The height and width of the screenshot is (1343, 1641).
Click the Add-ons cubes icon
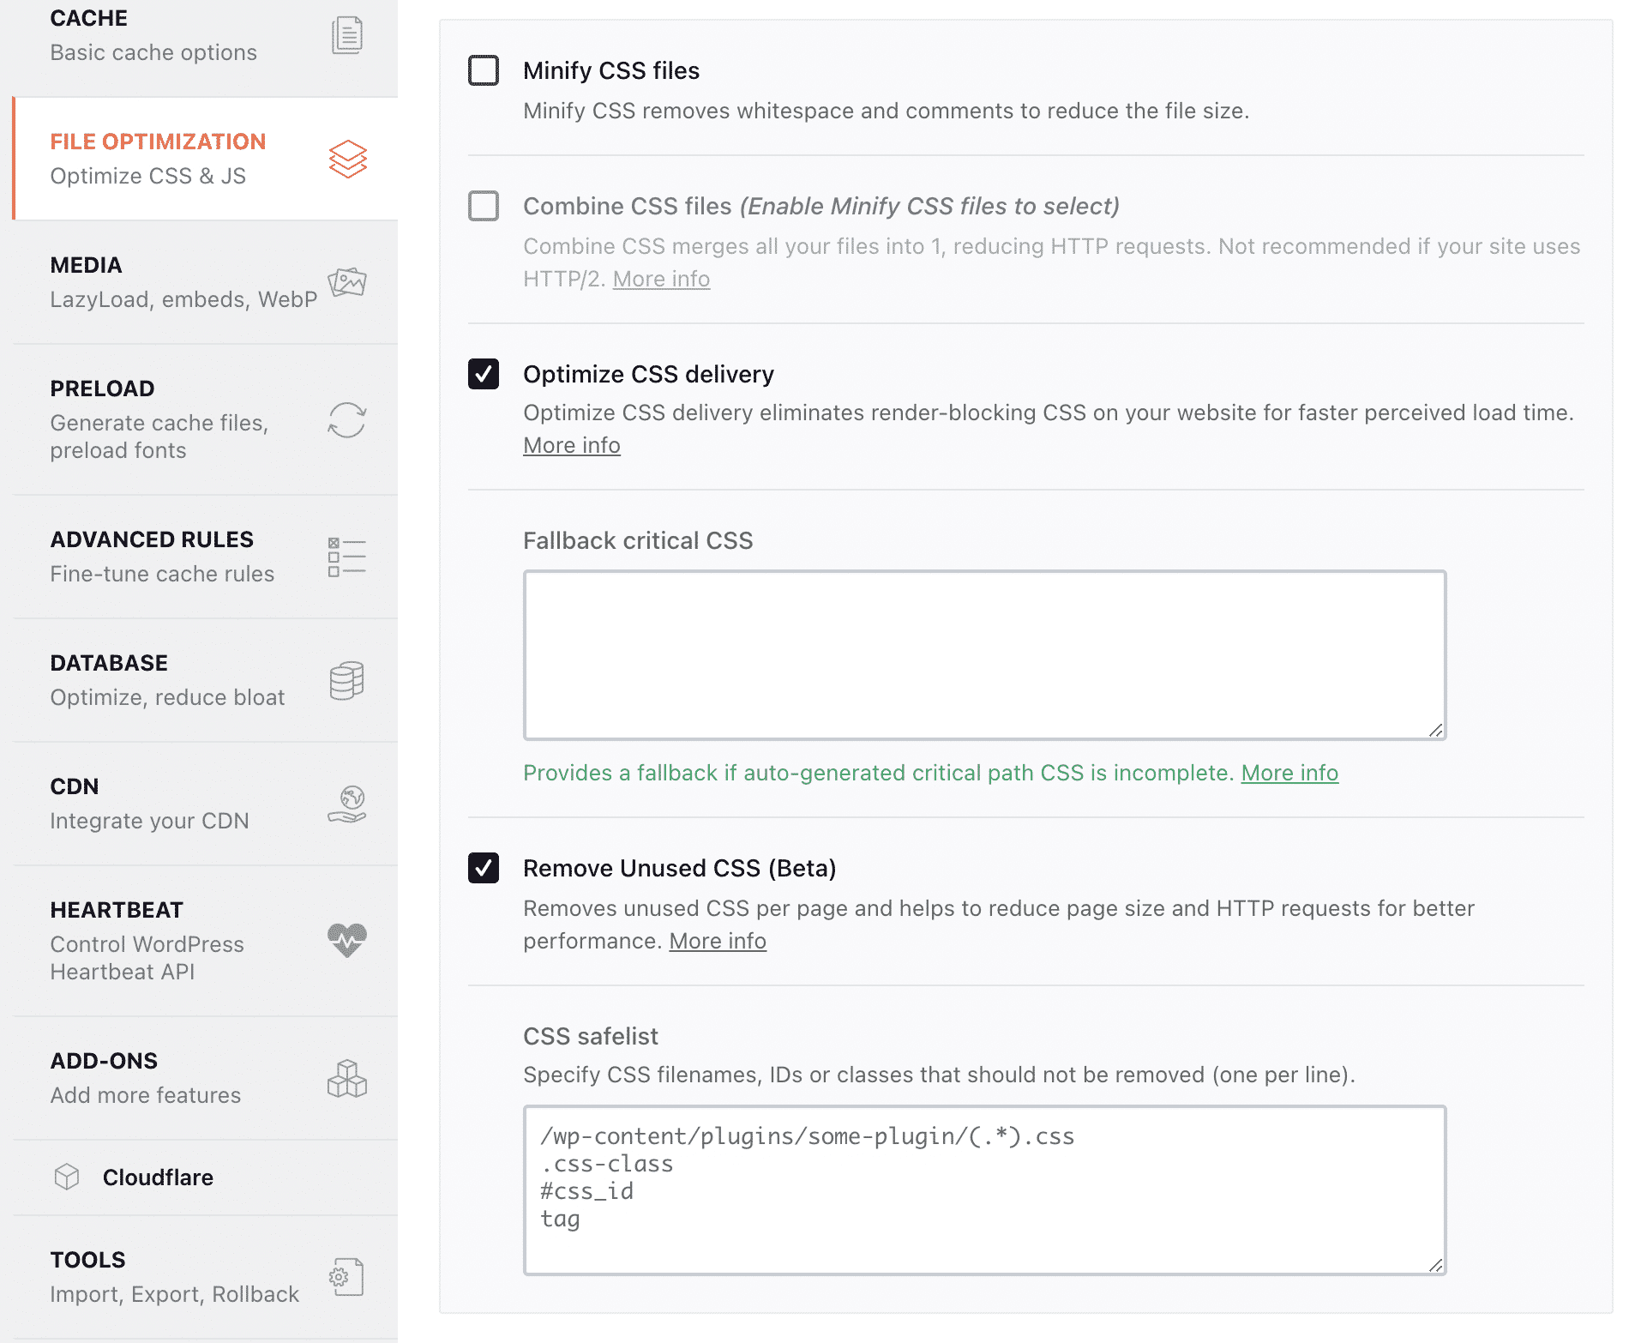[346, 1079]
